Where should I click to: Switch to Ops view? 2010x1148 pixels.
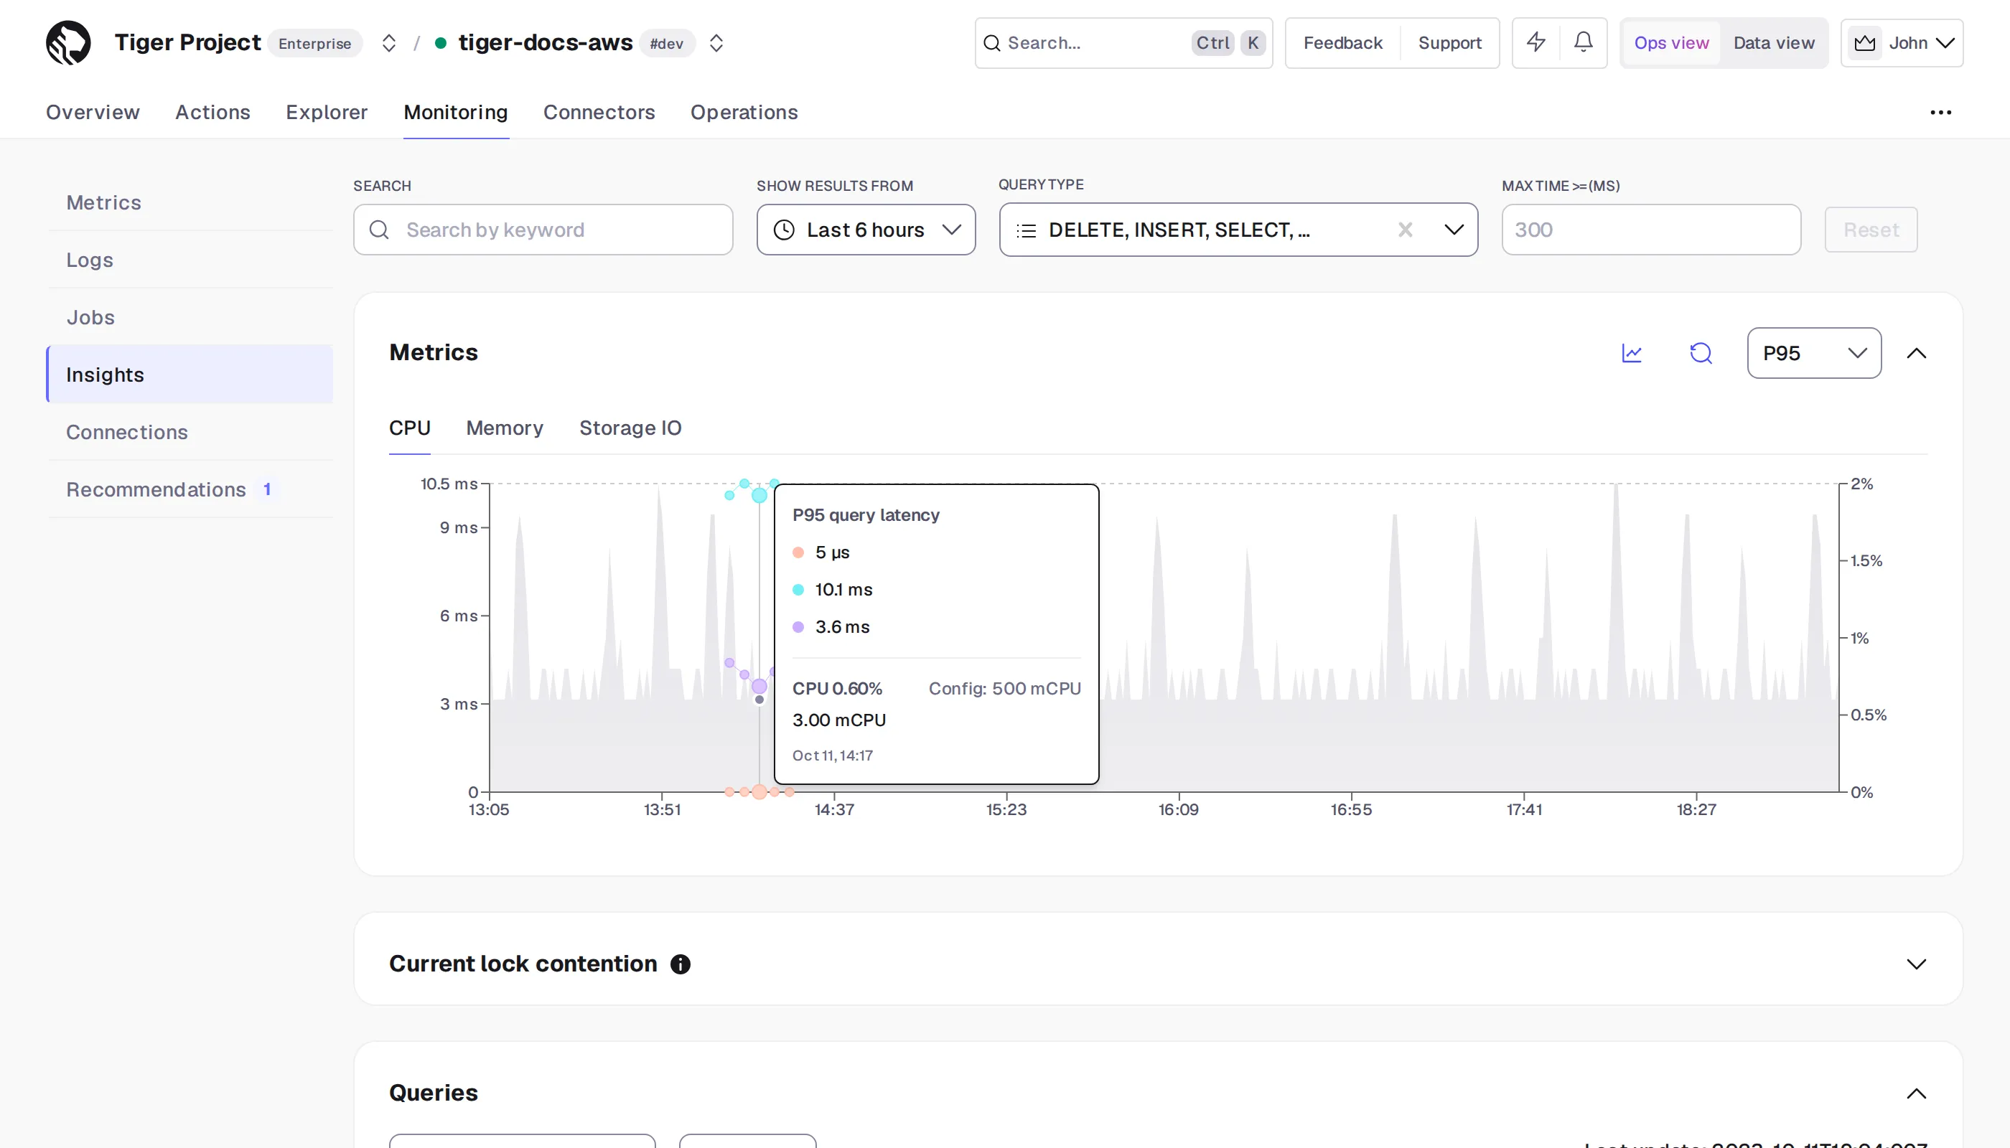pyautogui.click(x=1670, y=42)
